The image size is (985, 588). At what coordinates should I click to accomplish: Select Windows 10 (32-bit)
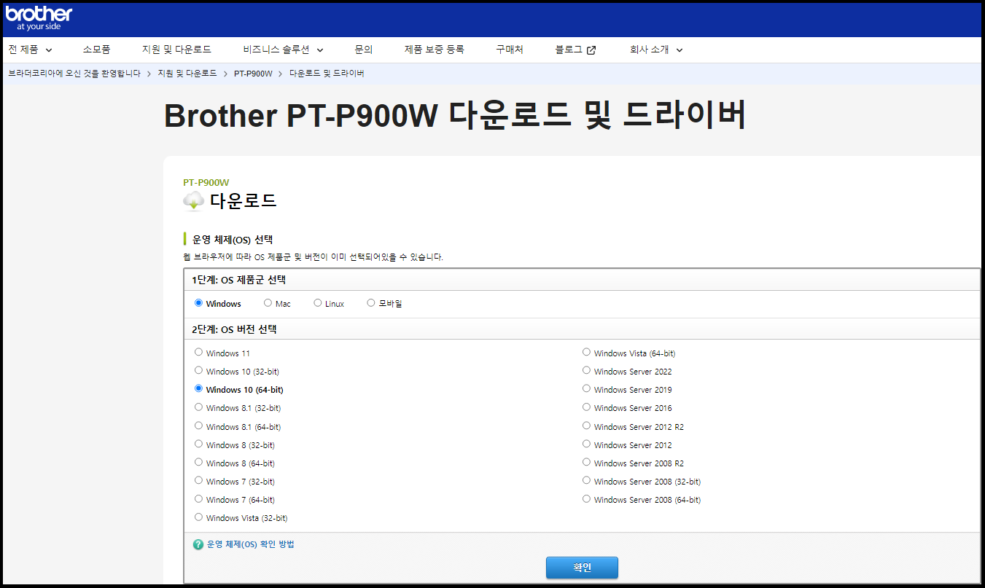(198, 370)
